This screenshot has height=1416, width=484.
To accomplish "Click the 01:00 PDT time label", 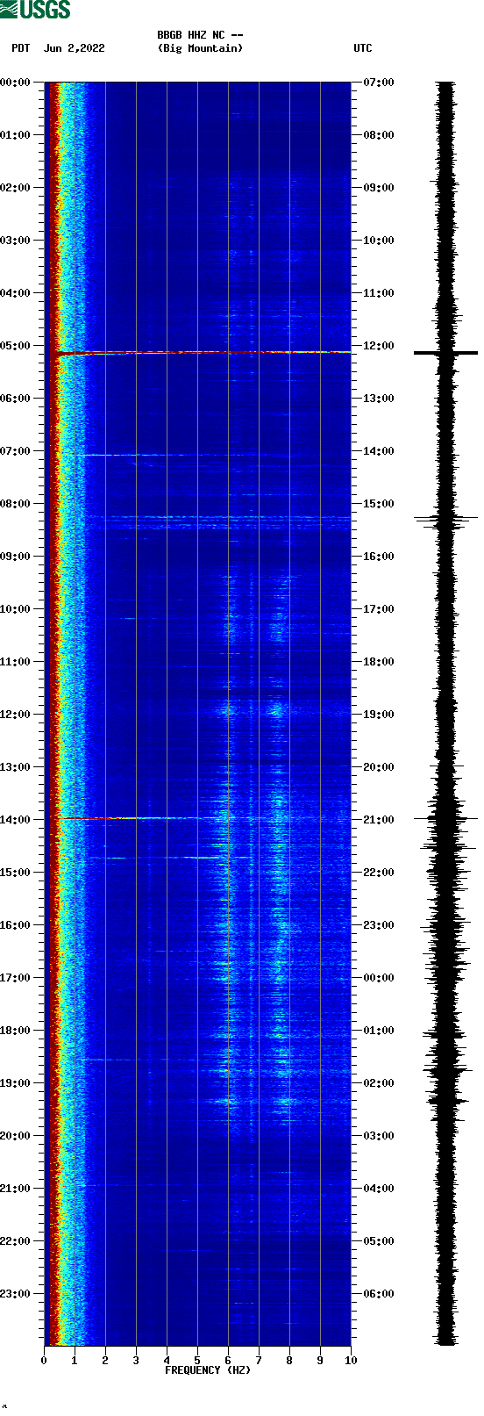I will pyautogui.click(x=16, y=135).
